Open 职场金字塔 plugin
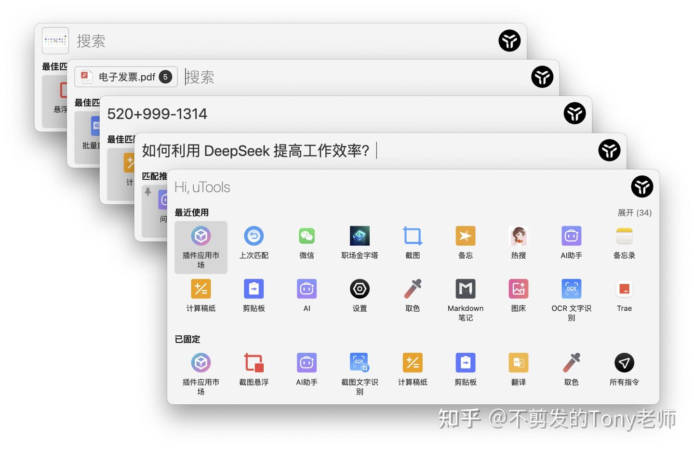The image size is (694, 450). pyautogui.click(x=360, y=236)
